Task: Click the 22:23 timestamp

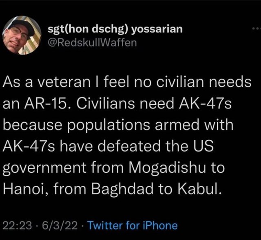Action: [17, 225]
